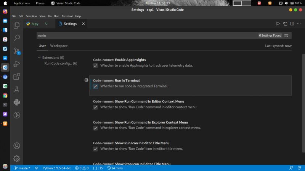The width and height of the screenshot is (305, 171).
Task: Select Python 3.9.5 64-bit interpreter
Action: (x=56, y=168)
